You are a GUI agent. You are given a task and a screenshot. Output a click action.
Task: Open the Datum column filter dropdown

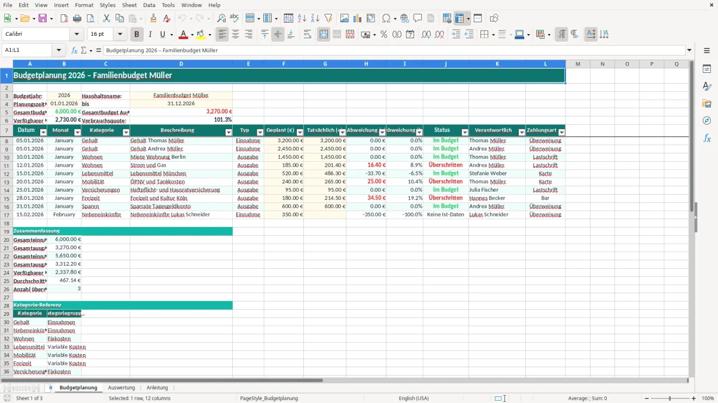[43, 133]
